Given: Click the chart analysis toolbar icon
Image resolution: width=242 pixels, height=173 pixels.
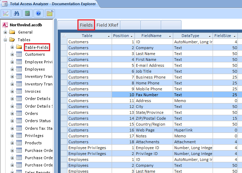Looking at the screenshot, I should tap(6, 13).
